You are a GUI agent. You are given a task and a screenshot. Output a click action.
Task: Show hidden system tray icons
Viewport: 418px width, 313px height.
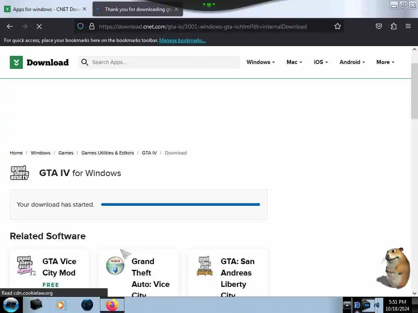[x=347, y=305]
